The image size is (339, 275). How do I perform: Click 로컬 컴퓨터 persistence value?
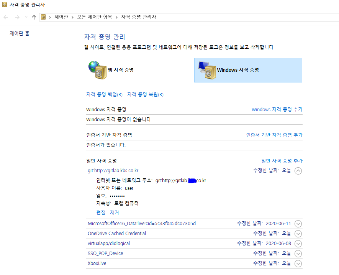(x=126, y=203)
